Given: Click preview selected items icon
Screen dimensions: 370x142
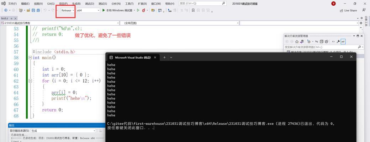Looking at the screenshot, I should coord(343,42).
